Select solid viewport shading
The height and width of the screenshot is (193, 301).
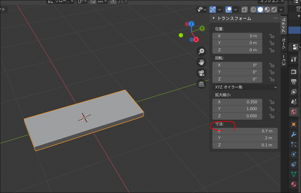260,10
